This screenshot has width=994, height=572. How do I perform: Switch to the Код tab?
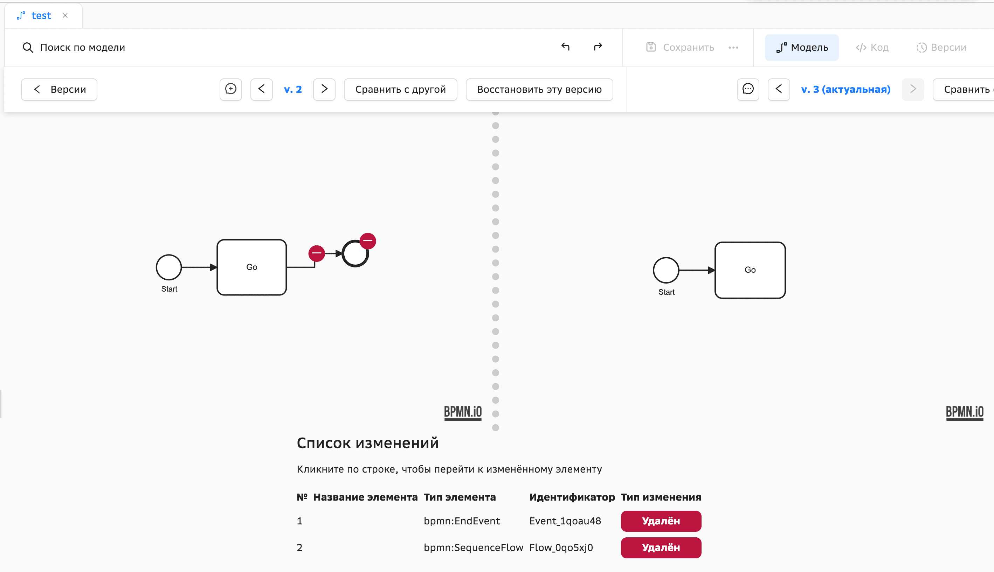click(872, 48)
